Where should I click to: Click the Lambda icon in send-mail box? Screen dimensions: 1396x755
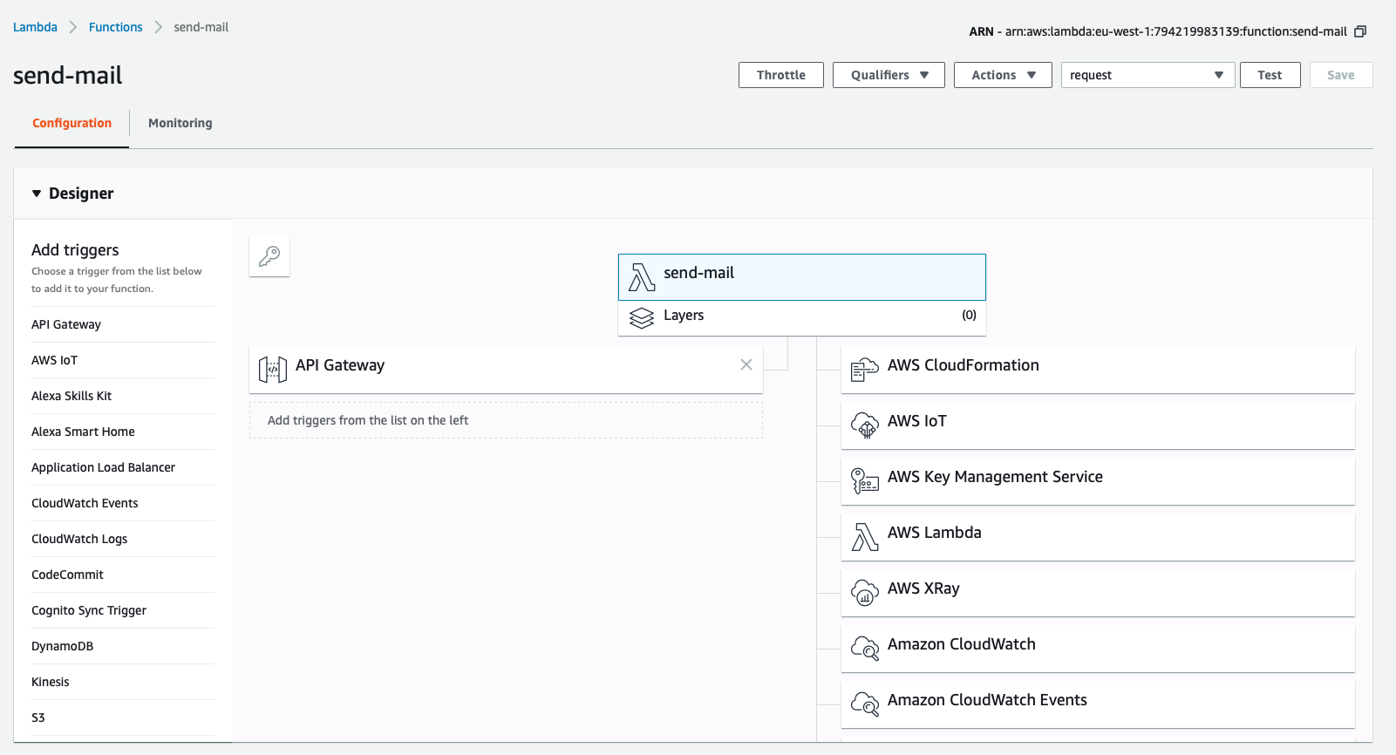tap(642, 277)
